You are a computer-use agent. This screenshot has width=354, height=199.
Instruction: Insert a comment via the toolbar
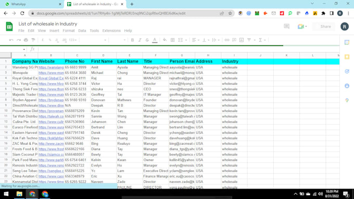point(234,40)
